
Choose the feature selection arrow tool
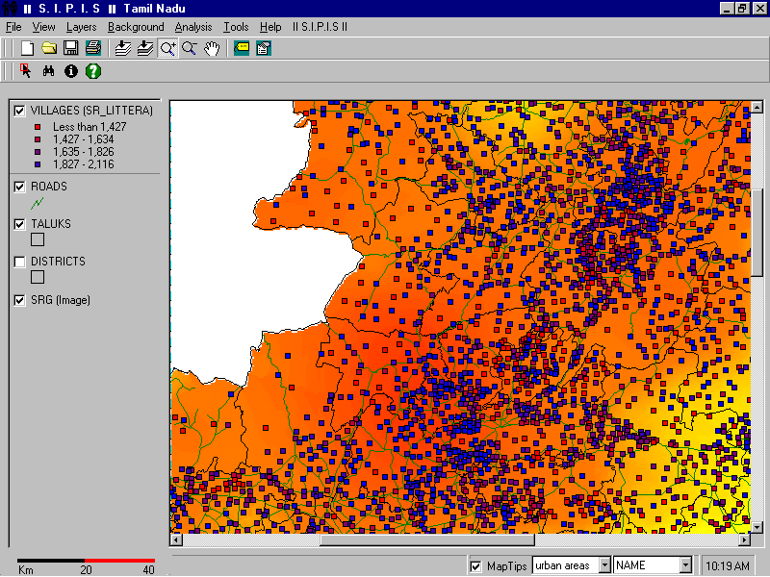(x=26, y=71)
